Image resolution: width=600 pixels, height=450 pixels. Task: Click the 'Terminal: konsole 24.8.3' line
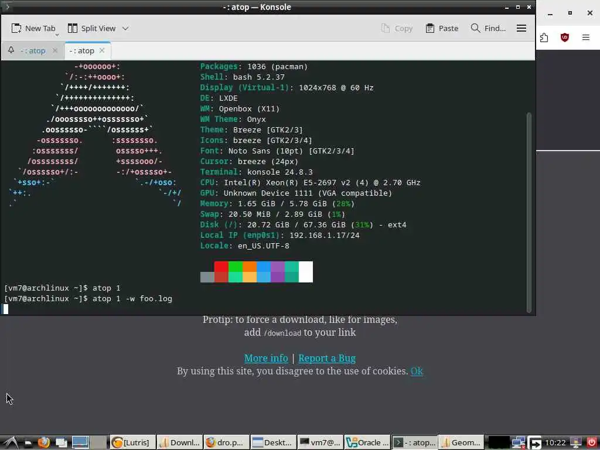point(257,172)
